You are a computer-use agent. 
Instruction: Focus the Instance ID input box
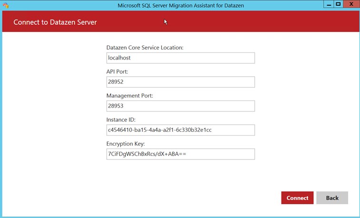coord(180,130)
